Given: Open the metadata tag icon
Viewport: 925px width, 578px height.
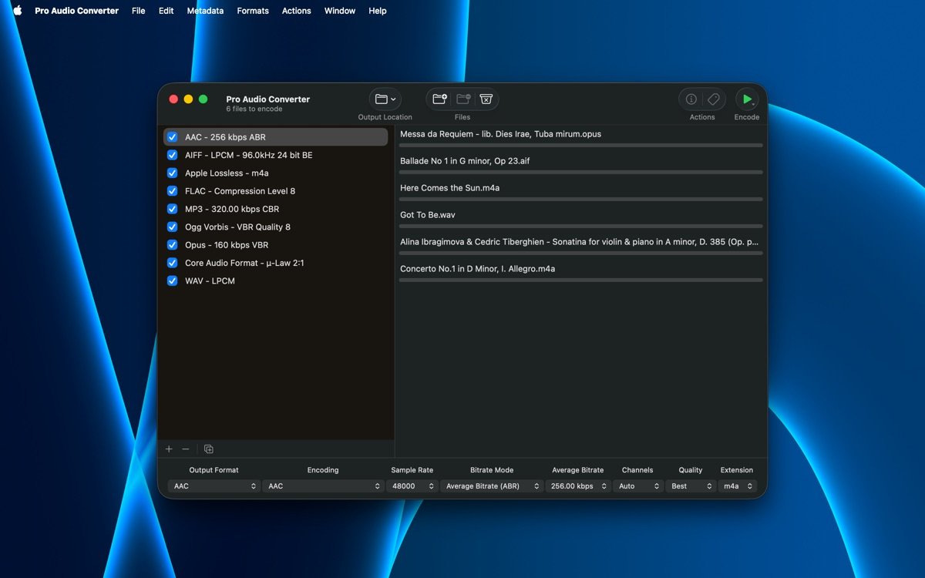Looking at the screenshot, I should click(x=714, y=99).
